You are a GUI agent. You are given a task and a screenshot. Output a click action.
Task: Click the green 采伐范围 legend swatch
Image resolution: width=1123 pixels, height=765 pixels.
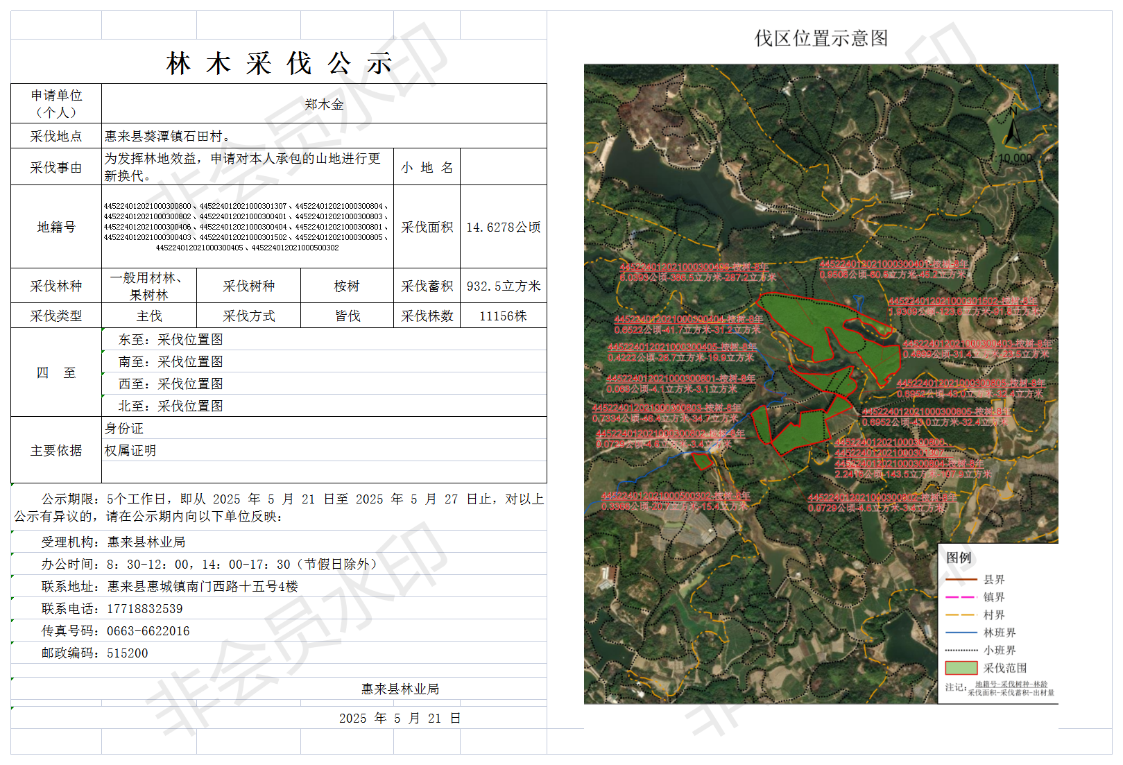coord(961,668)
